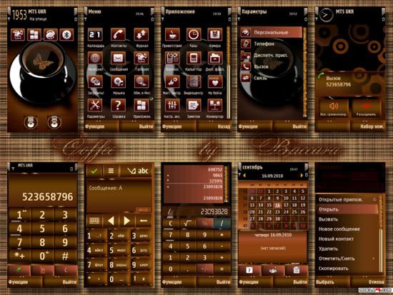The image size is (393, 295).
Task: Click the scrollbar of the Приложения grid
Action: [x=229, y=73]
